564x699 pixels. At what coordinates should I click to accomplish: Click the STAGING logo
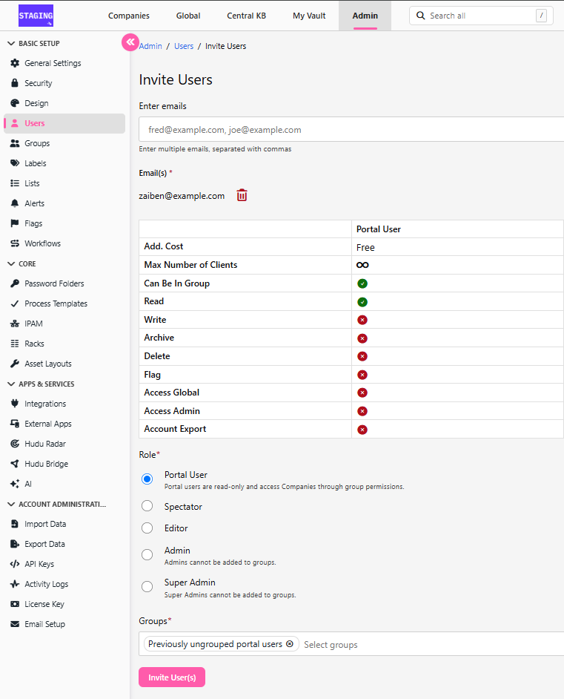(x=36, y=16)
